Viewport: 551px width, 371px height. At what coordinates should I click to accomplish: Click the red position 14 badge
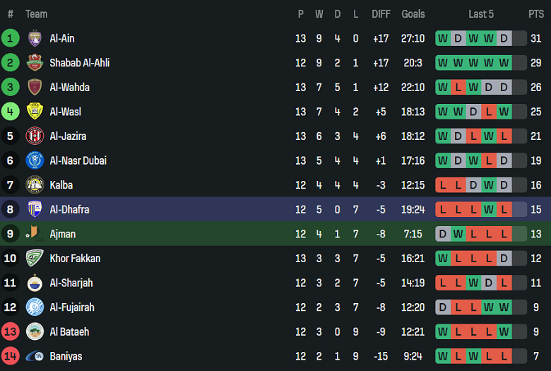tap(11, 356)
